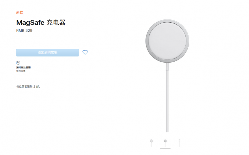Select the first charger thumbnail
The image size is (249, 155).
coord(152,141)
